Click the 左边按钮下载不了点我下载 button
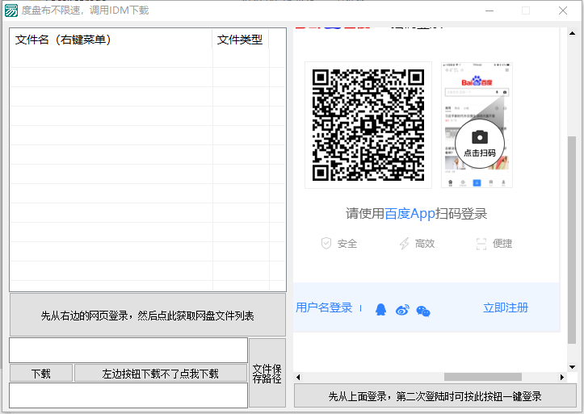 pos(160,374)
